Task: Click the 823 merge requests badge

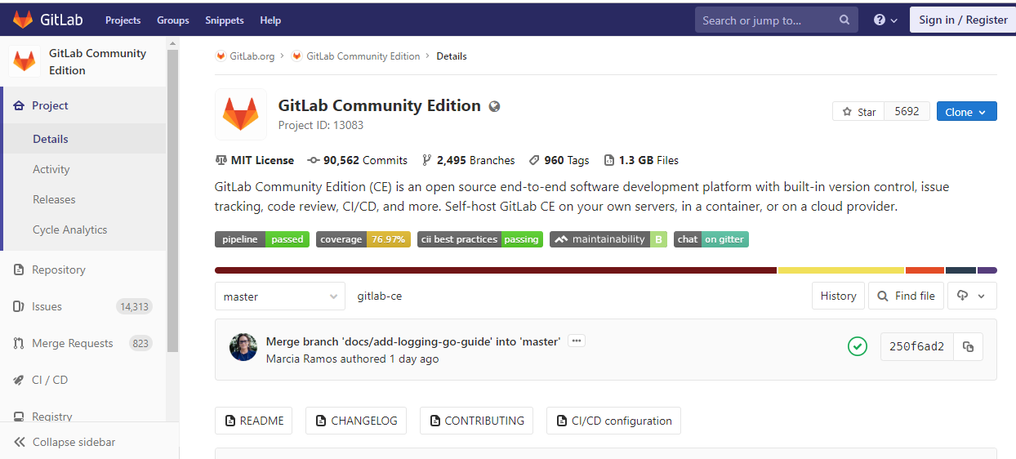Action: point(140,343)
